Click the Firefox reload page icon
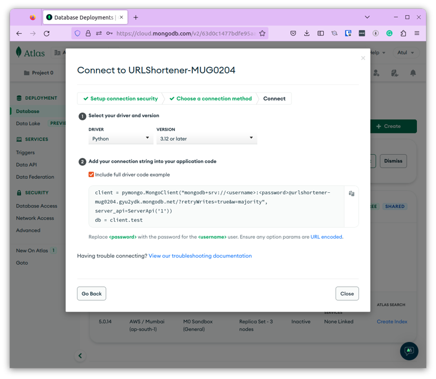Screen dimensions: 436x379 [47, 33]
